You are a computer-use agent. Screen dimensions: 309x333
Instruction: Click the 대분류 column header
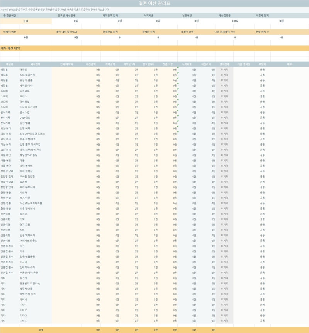click(10, 64)
